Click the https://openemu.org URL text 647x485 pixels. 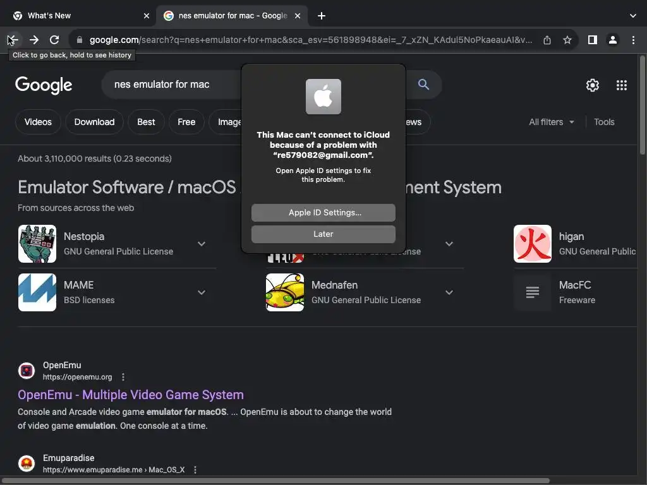[78, 377]
